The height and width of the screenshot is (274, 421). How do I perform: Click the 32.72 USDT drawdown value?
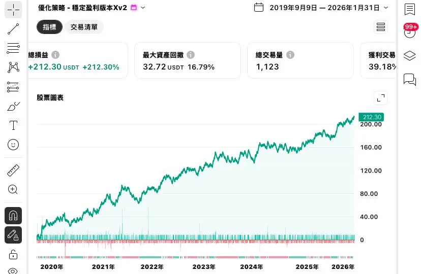click(x=163, y=67)
